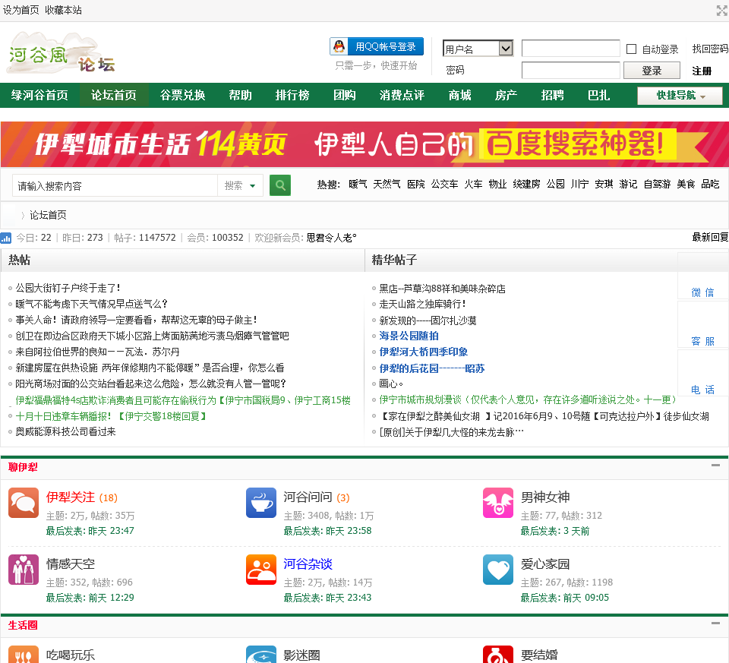The width and height of the screenshot is (729, 663).
Task: Click the 客服 side widget
Action: 702,325
